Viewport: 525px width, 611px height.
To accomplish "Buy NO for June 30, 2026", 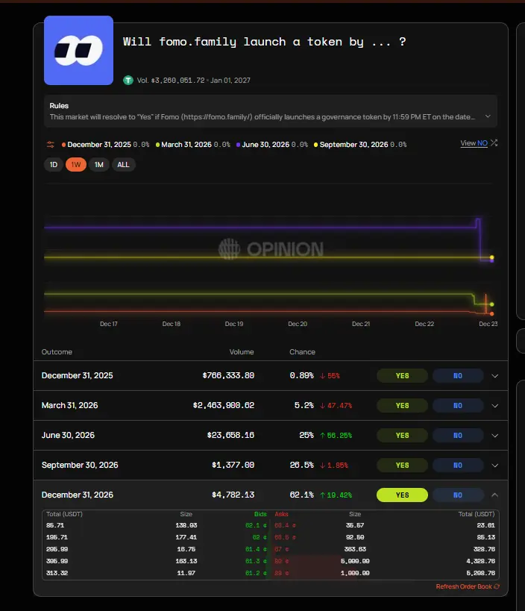I will pos(458,435).
